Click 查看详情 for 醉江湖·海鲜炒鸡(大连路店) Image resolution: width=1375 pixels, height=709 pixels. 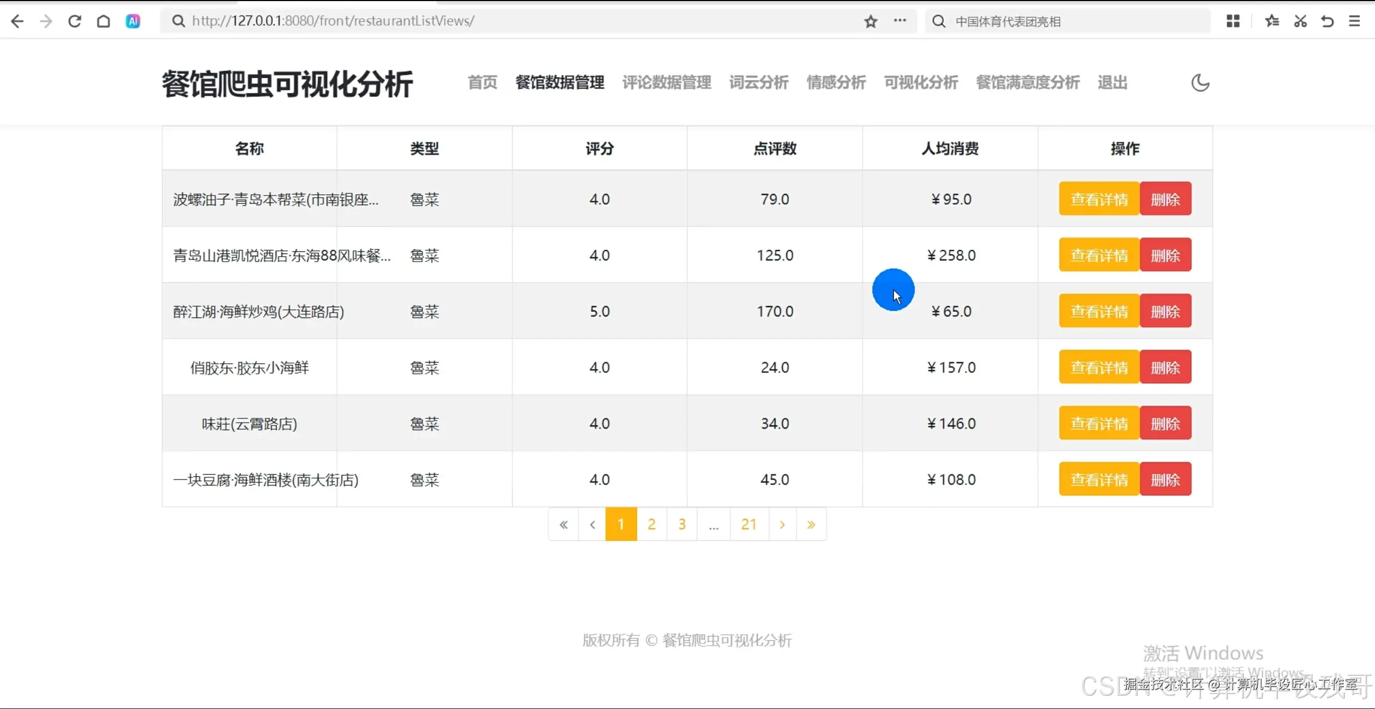[1099, 310]
